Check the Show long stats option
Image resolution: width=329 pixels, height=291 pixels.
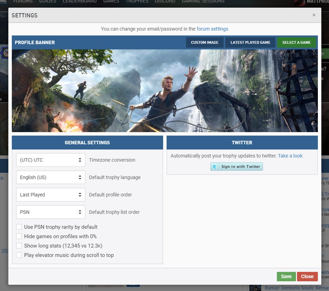[19, 246]
